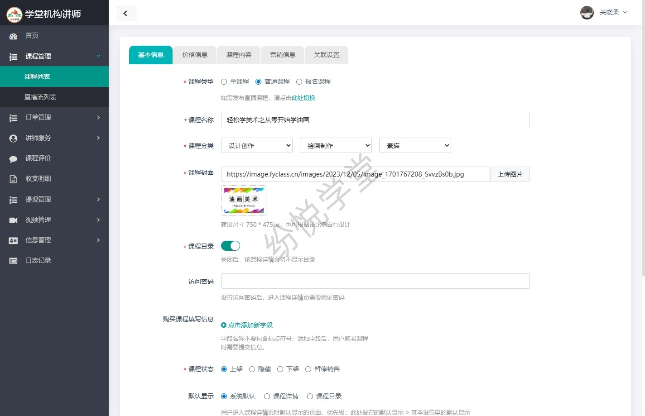Click into the 访问密码 input field
This screenshot has width=645, height=416.
click(375, 281)
